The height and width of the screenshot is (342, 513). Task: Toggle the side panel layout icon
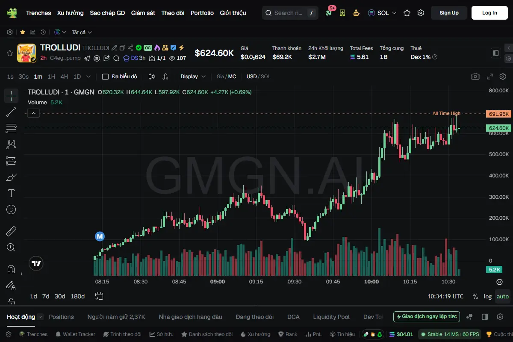point(496,53)
